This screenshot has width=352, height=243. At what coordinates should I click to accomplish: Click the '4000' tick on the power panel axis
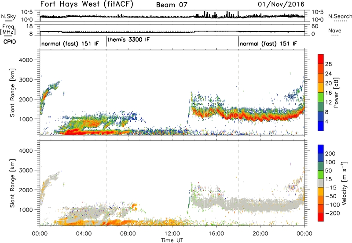click(x=26, y=60)
